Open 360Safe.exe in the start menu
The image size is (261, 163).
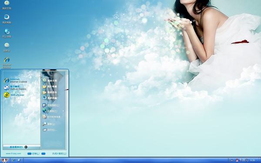point(14,95)
